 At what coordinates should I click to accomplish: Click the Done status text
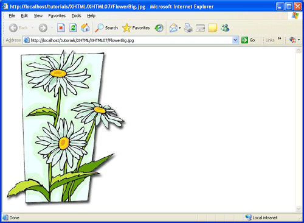[14, 218]
